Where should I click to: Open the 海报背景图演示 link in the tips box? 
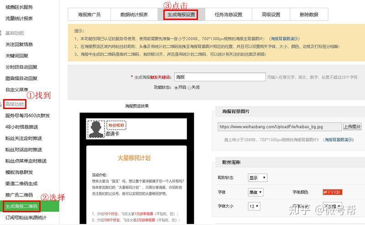(284, 39)
